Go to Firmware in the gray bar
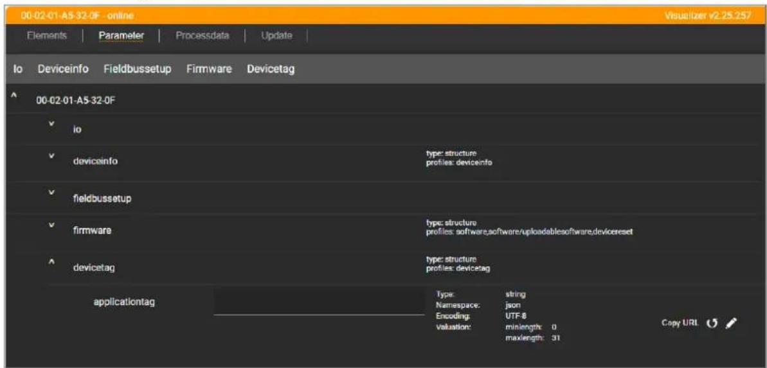The image size is (767, 368). (x=209, y=69)
